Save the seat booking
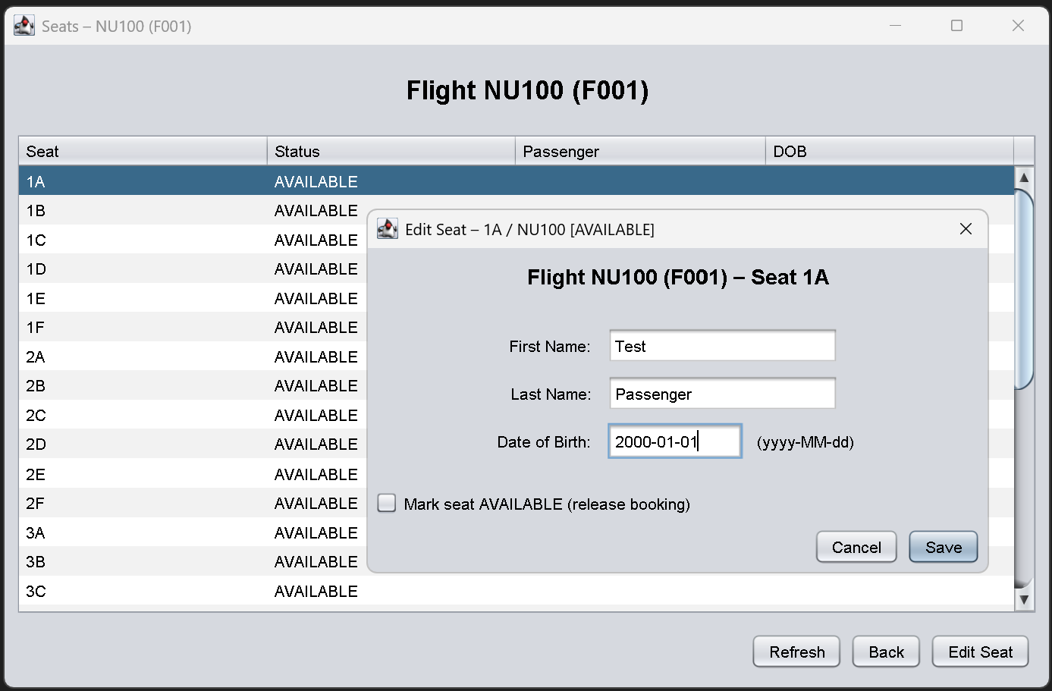The height and width of the screenshot is (691, 1052). point(943,547)
